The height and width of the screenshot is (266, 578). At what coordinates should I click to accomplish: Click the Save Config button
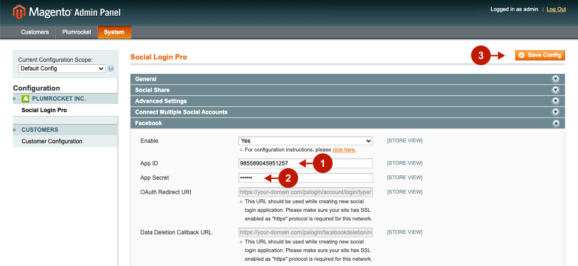tap(540, 55)
